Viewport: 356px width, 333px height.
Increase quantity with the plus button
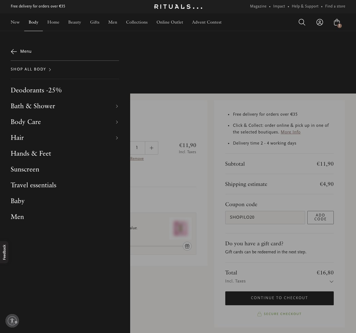click(152, 148)
